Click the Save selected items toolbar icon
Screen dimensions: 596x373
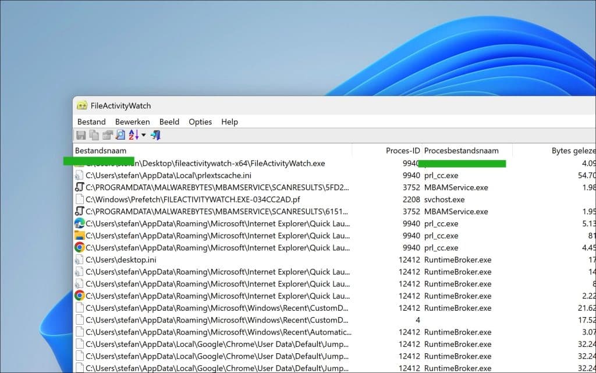pos(81,135)
